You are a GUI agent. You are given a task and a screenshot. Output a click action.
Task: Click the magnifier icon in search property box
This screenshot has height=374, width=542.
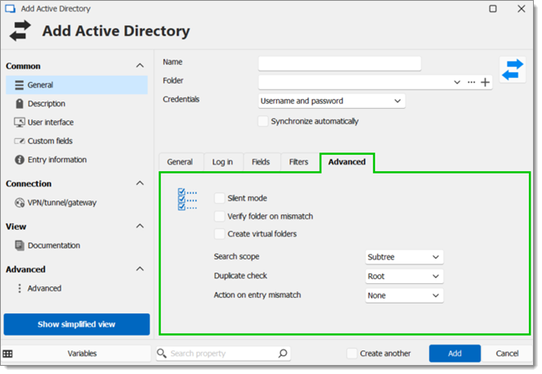click(x=282, y=354)
